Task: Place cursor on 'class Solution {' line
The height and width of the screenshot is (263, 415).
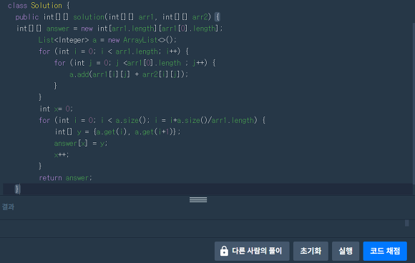Action: click(39, 6)
